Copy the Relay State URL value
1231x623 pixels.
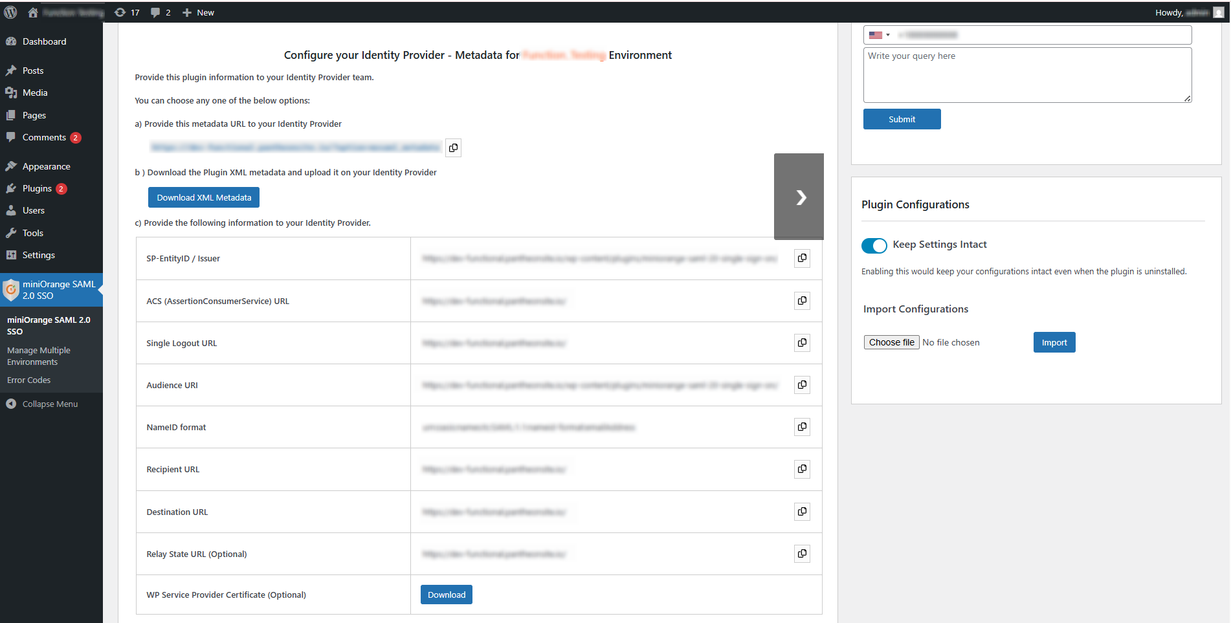tap(802, 554)
